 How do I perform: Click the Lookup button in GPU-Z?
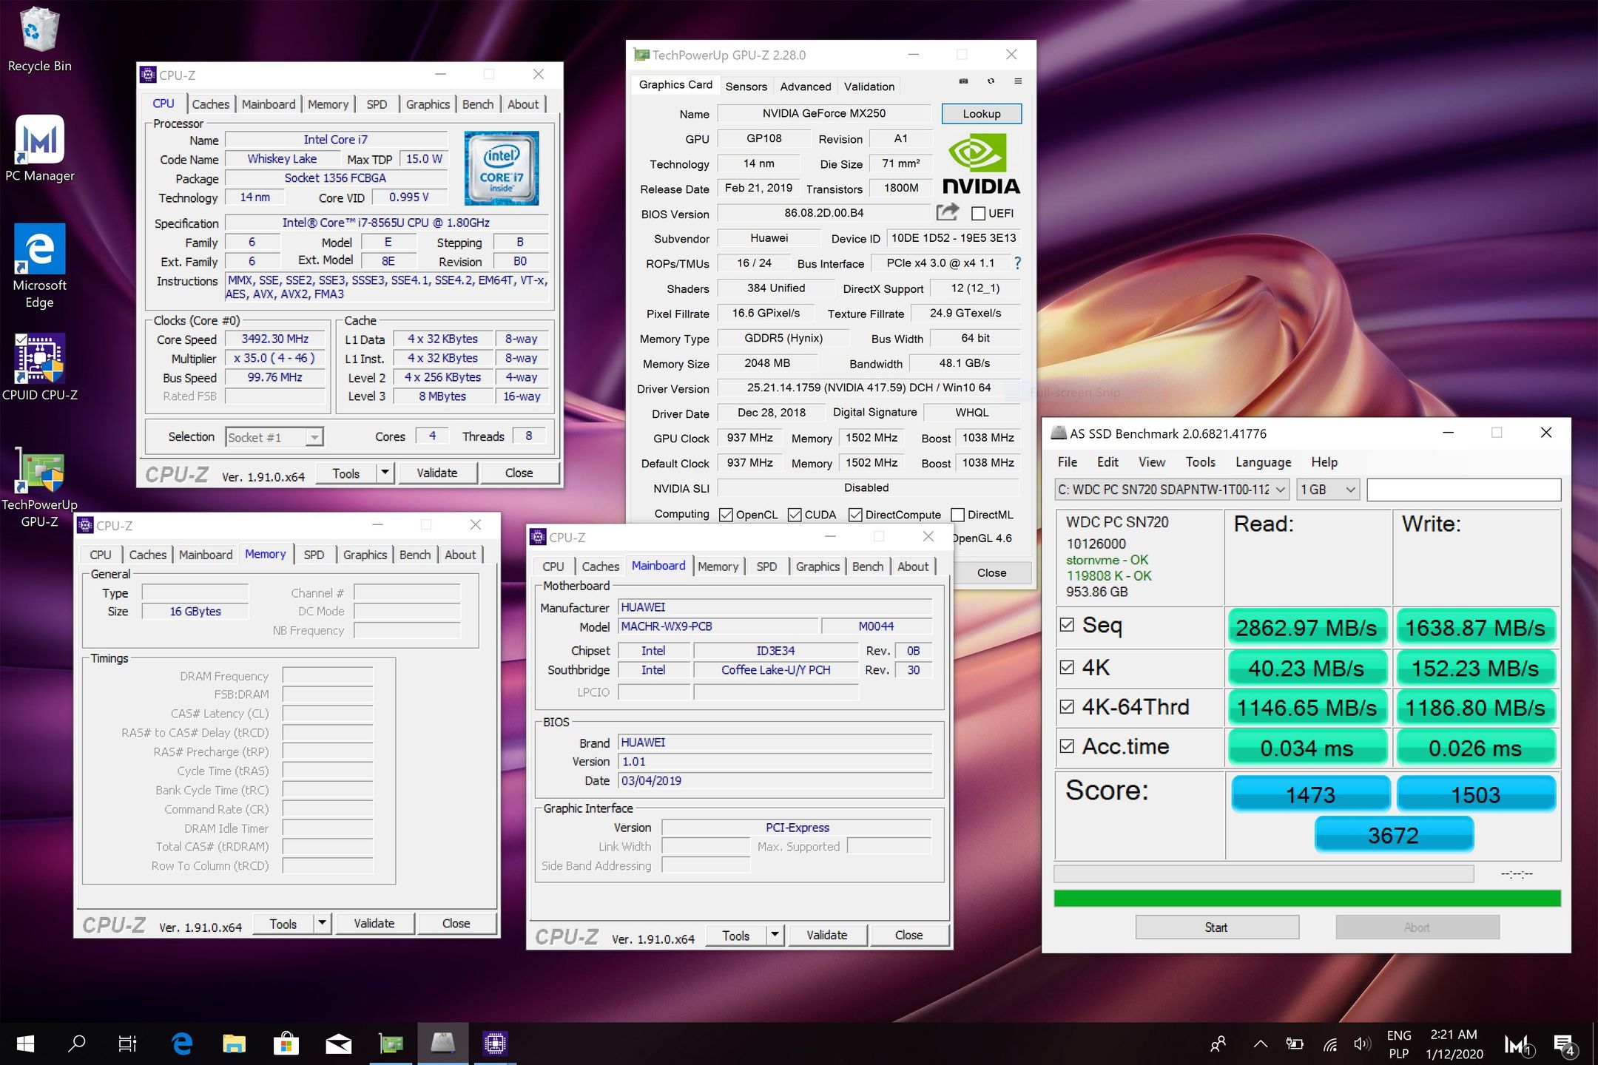(x=981, y=114)
